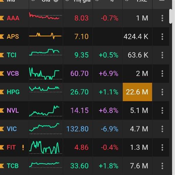
Task: Open the three-dot menu for the TCI row
Action: pyautogui.click(x=162, y=55)
